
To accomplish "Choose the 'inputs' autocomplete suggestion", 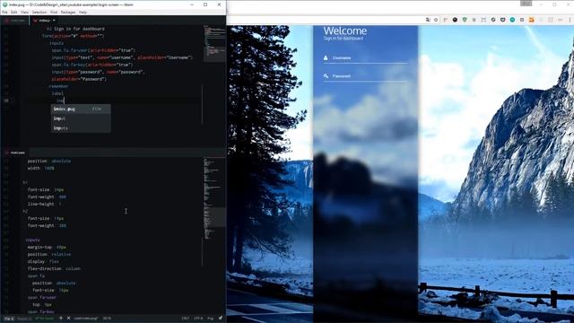I will (81, 128).
